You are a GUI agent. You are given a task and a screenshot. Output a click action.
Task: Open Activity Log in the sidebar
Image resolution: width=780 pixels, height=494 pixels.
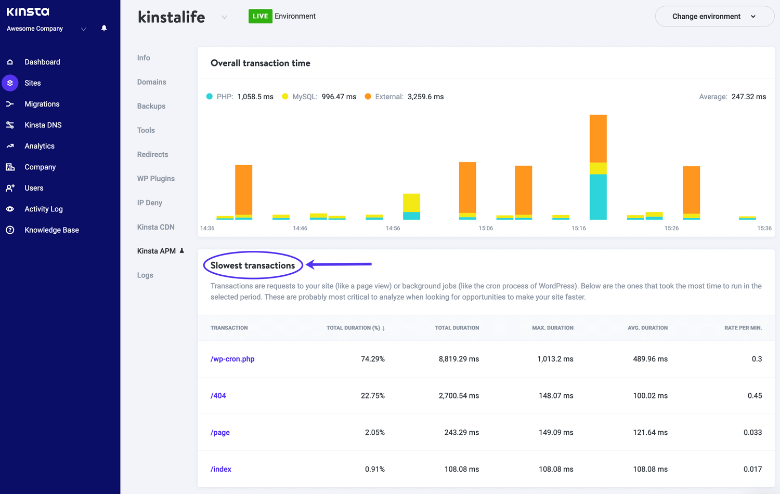[44, 209]
